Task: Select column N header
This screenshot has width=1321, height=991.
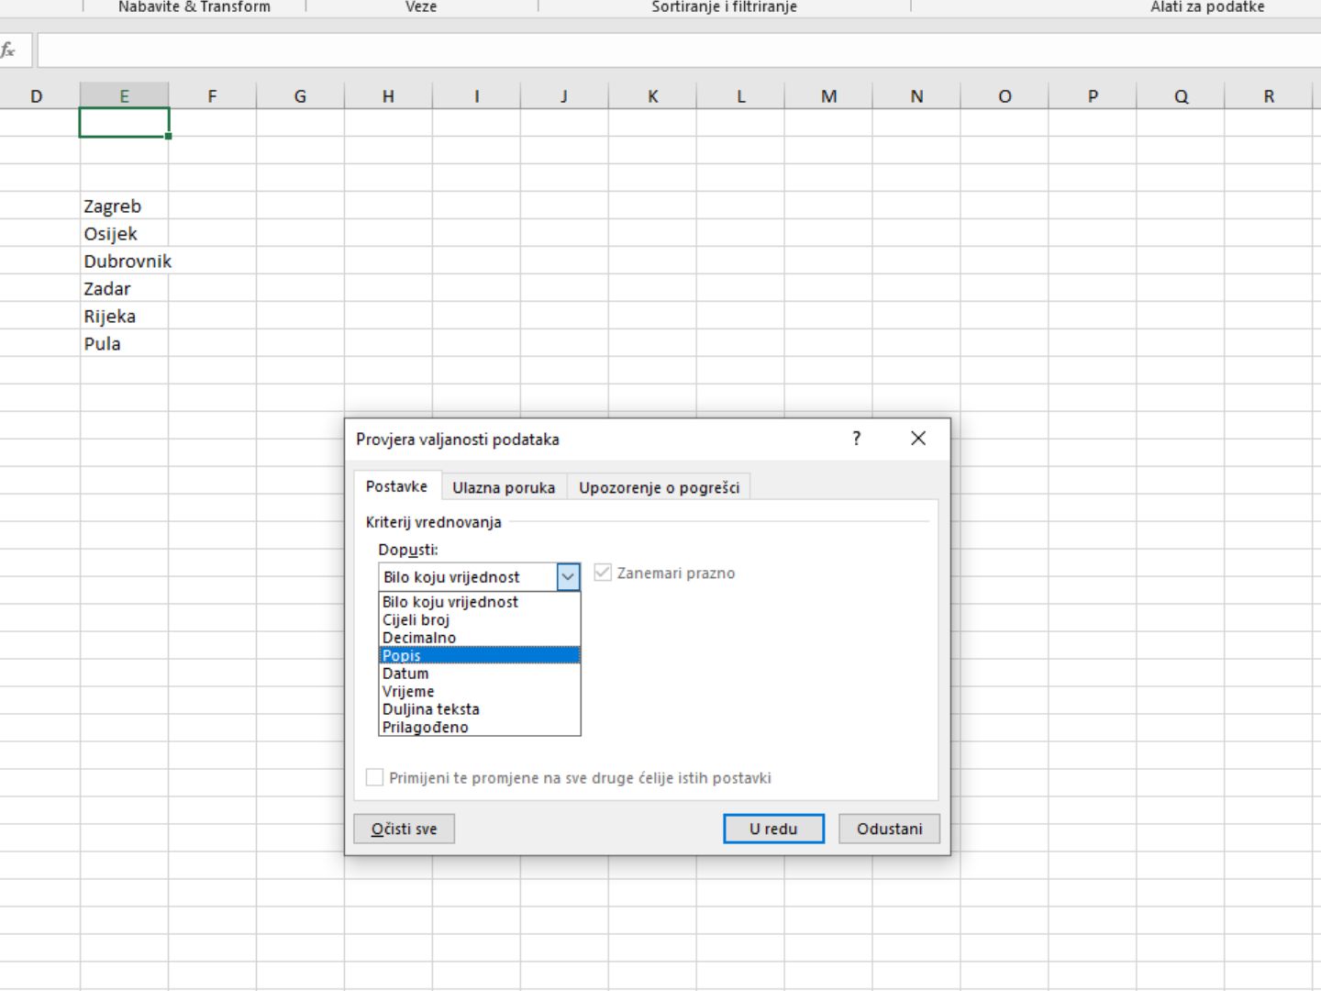Action: [916, 95]
